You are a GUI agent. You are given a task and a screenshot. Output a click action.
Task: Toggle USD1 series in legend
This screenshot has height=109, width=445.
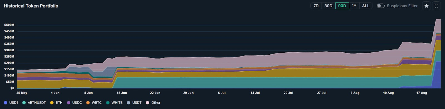point(11,103)
